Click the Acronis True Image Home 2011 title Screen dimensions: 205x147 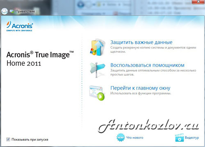(40, 59)
